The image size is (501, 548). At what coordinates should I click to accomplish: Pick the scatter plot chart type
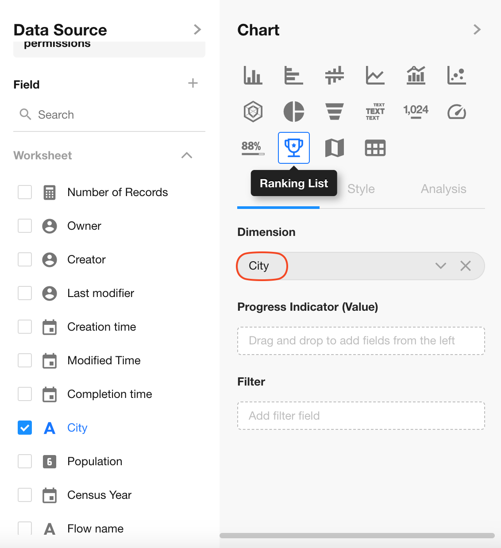pyautogui.click(x=456, y=75)
